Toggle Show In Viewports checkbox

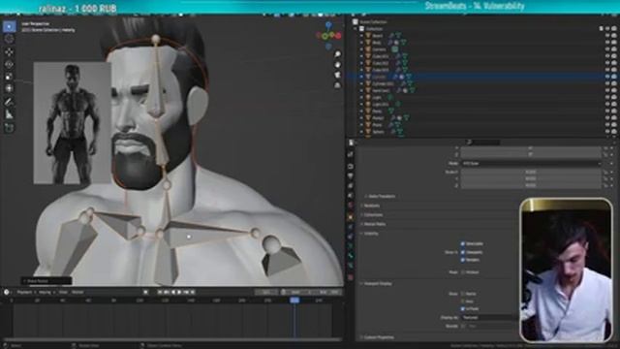(463, 252)
